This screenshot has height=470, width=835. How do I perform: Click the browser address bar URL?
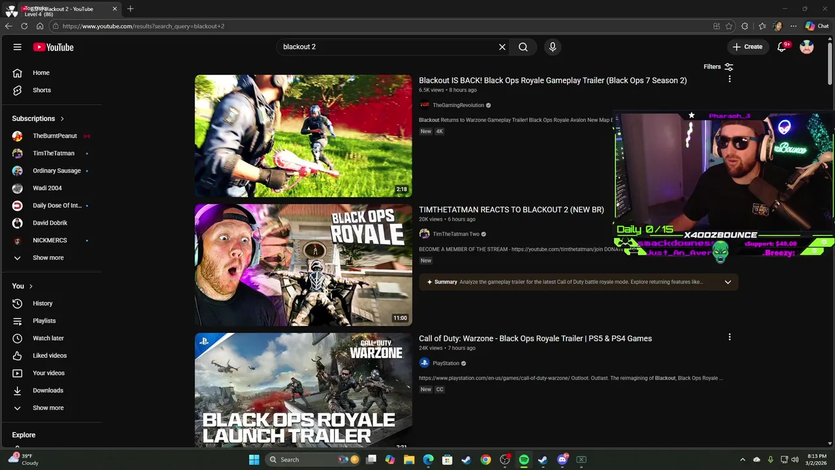tap(144, 26)
